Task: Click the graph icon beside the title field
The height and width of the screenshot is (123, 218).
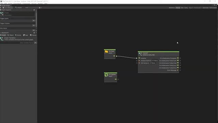Action: click(2, 14)
